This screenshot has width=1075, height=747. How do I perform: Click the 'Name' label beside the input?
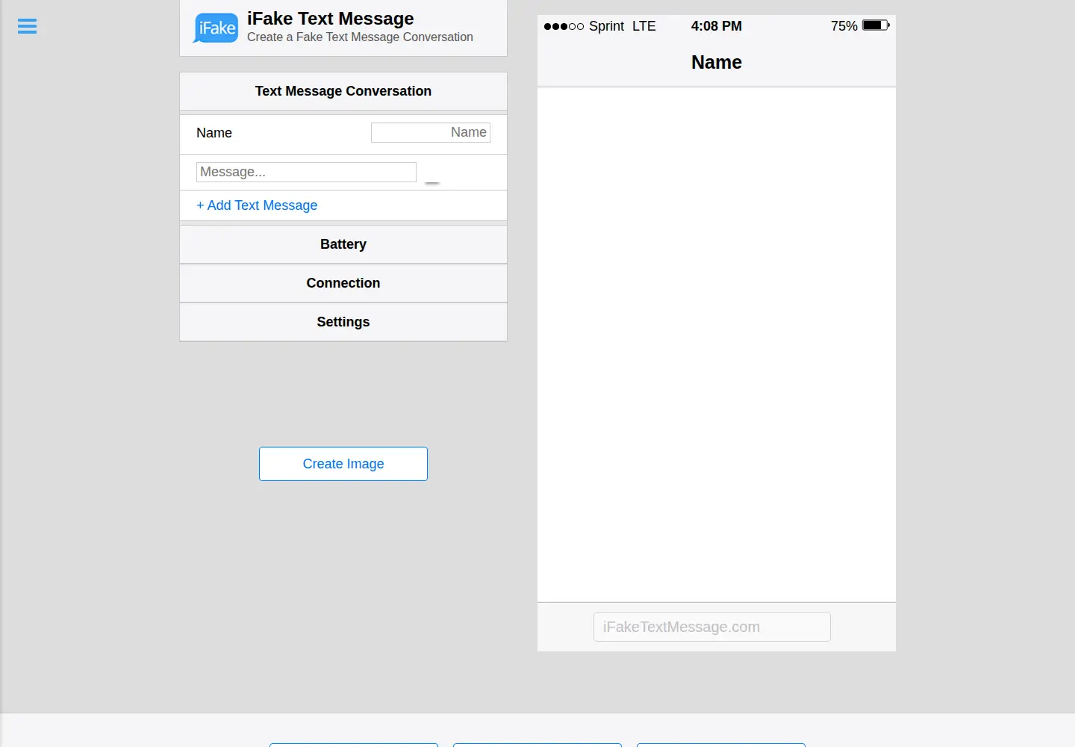[214, 133]
